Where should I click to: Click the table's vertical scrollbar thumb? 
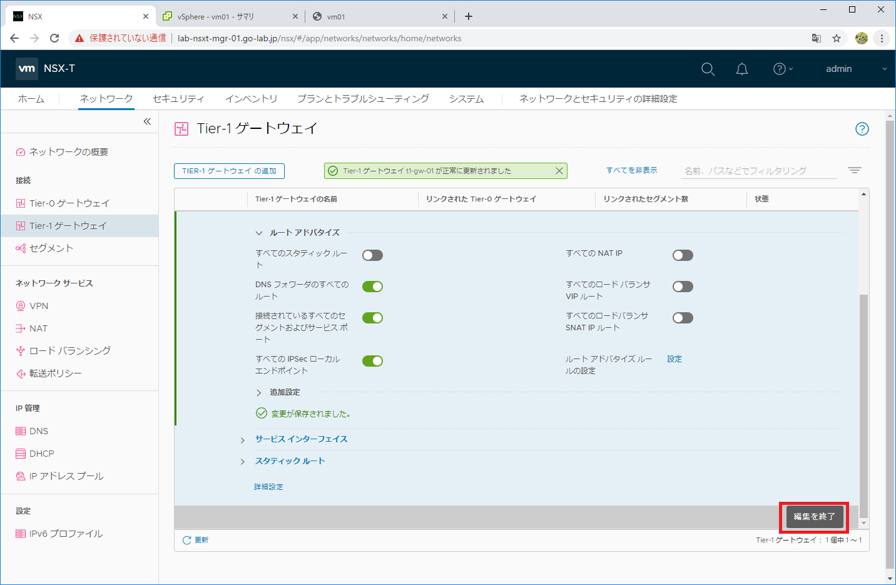click(x=863, y=405)
